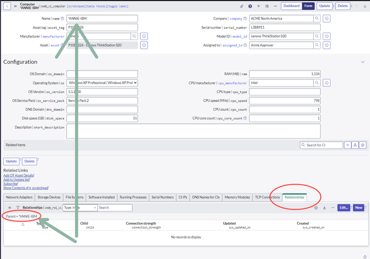Collapse Relationships list with minus icon

click(333, 208)
